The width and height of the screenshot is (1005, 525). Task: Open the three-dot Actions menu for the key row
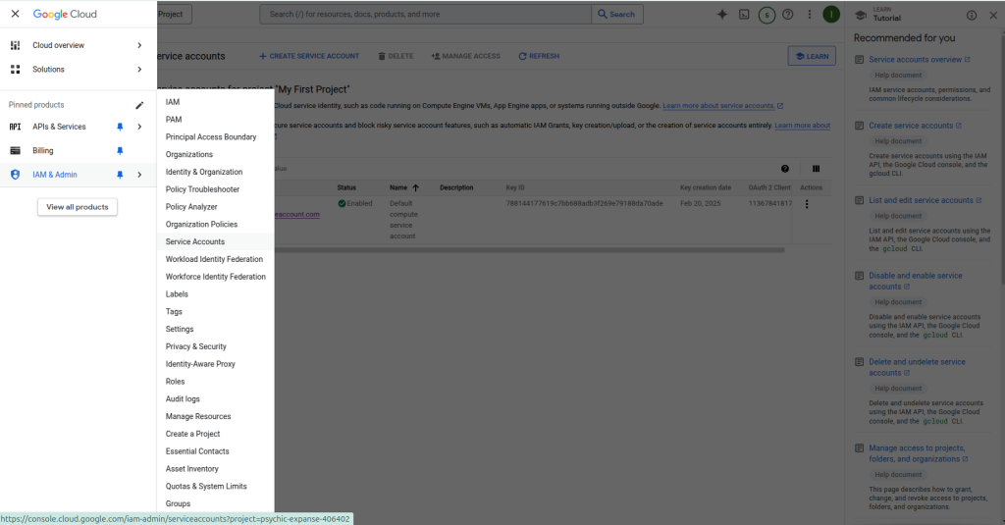(x=807, y=204)
